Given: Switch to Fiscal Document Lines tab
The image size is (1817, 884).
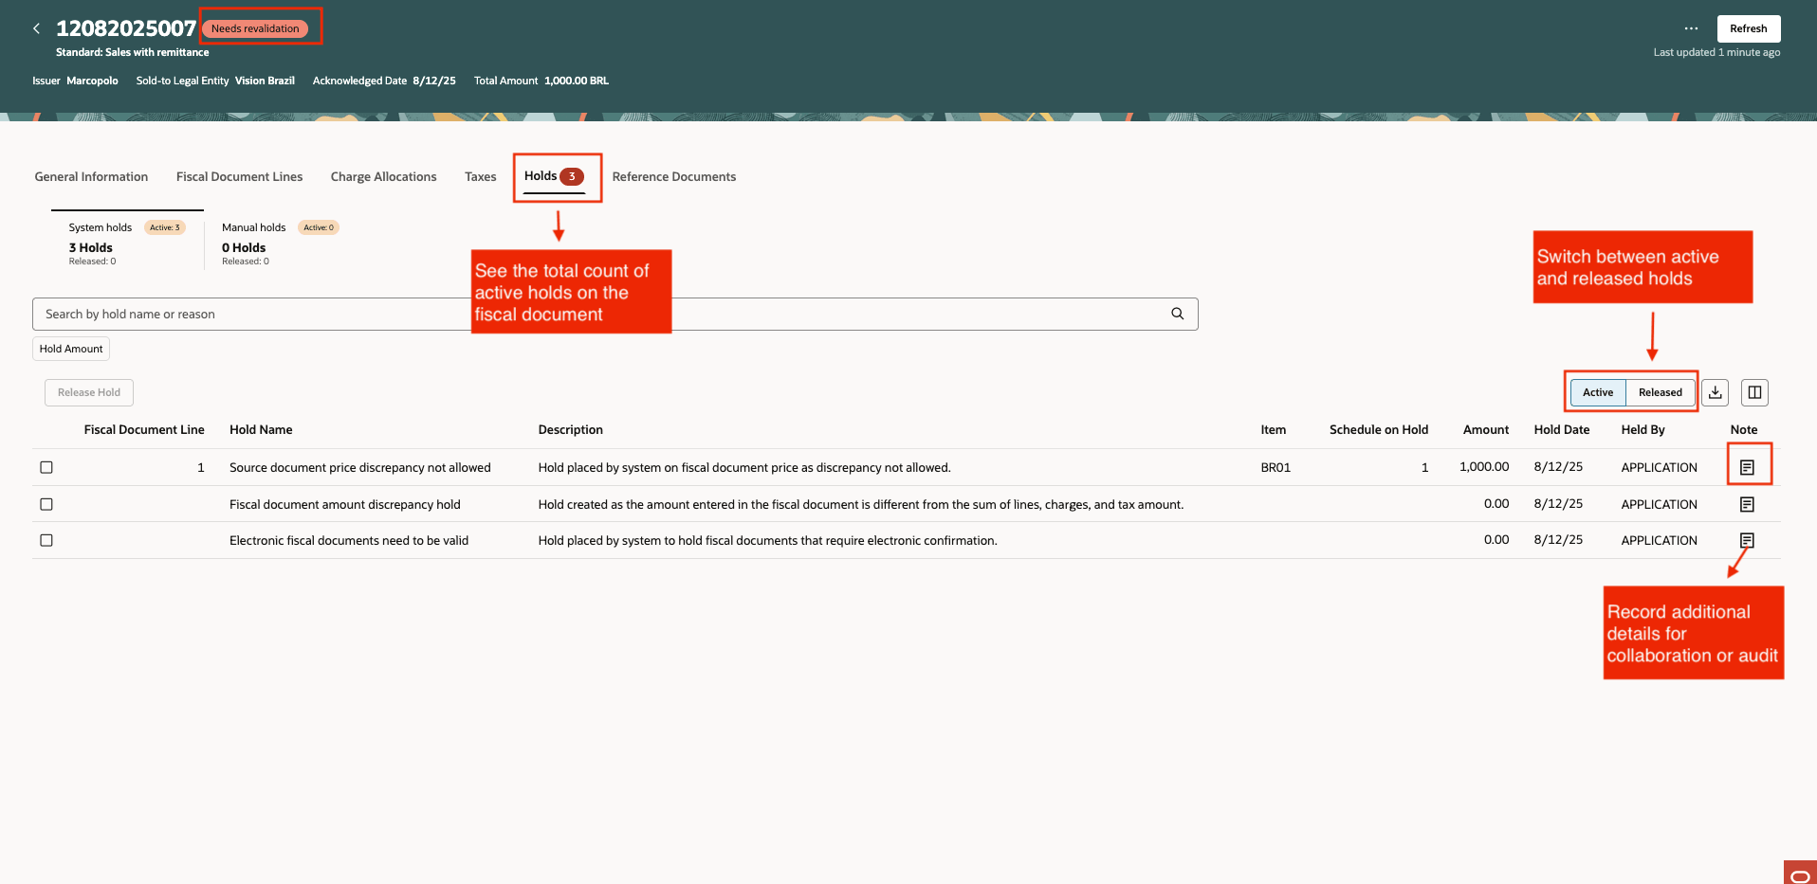Looking at the screenshot, I should tap(239, 177).
